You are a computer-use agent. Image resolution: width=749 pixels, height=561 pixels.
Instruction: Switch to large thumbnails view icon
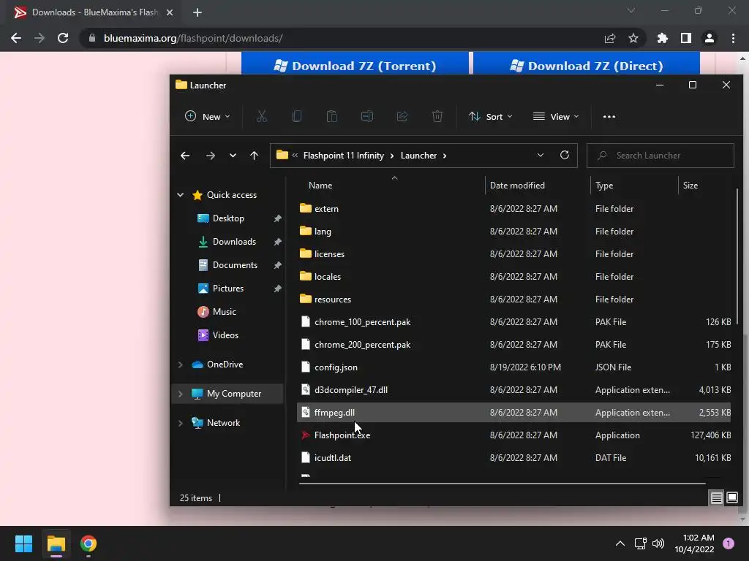click(732, 498)
